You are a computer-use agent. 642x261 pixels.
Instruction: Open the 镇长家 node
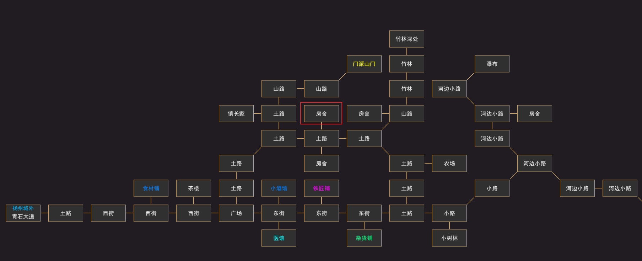tap(236, 113)
